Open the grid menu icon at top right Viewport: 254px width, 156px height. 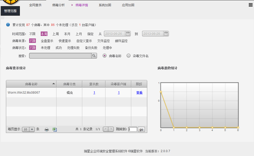[250, 5]
